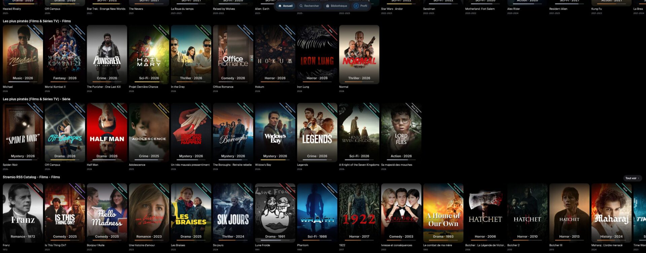
Task: Switch to the Bibliothèque tab
Action: pyautogui.click(x=336, y=6)
